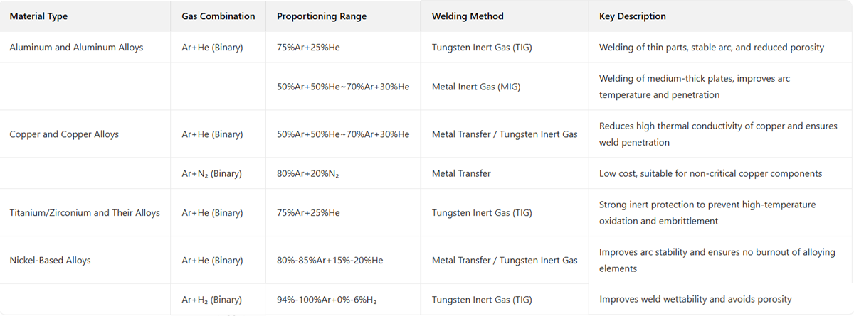Viewport: 854px width, 316px height.
Task: Click 'Welding of thin parts' description cell
Action: click(x=712, y=48)
